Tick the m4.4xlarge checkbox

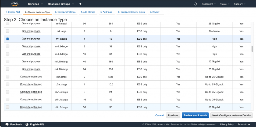coord(8,54)
